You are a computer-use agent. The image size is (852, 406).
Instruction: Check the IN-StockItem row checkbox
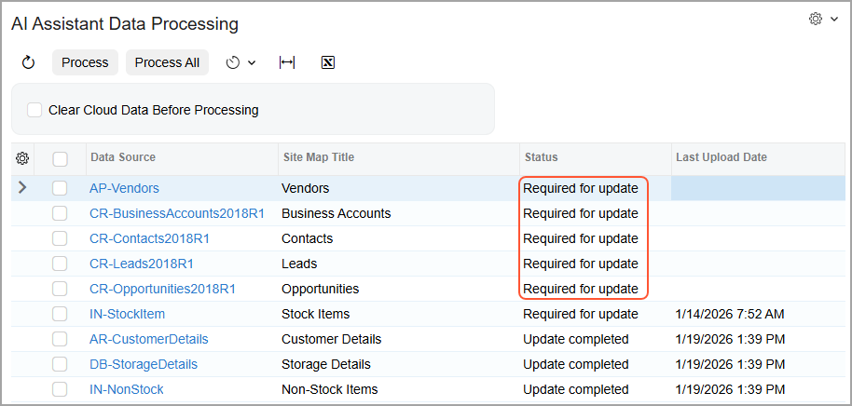60,314
